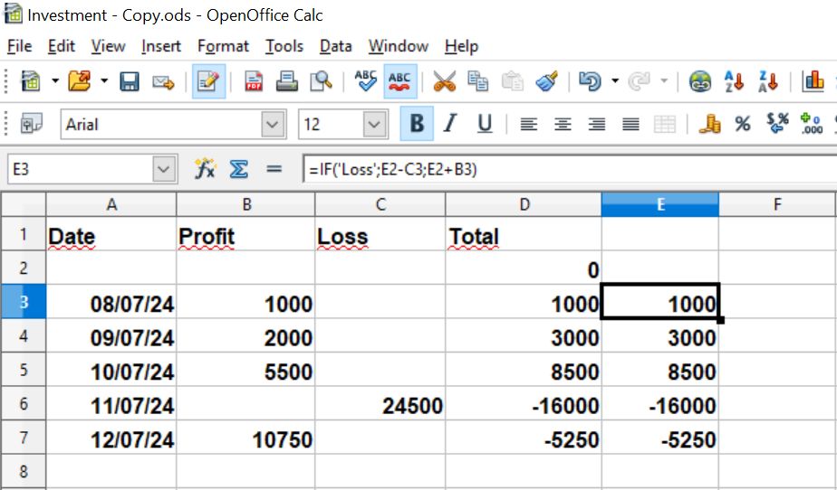Toggle Bold formatting
The image size is (837, 490).
[x=417, y=124]
